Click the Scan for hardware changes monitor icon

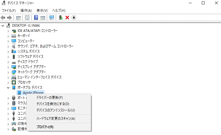(52, 18)
